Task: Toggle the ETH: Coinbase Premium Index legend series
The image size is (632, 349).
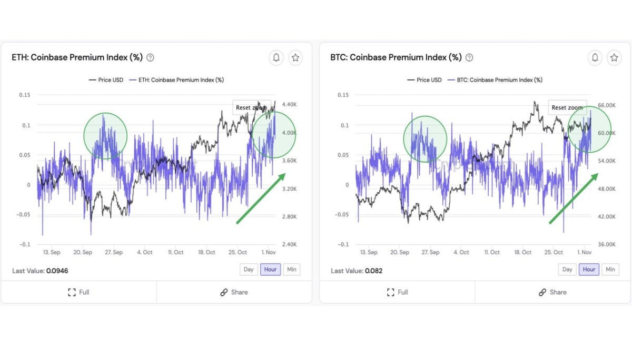Action: click(176, 80)
